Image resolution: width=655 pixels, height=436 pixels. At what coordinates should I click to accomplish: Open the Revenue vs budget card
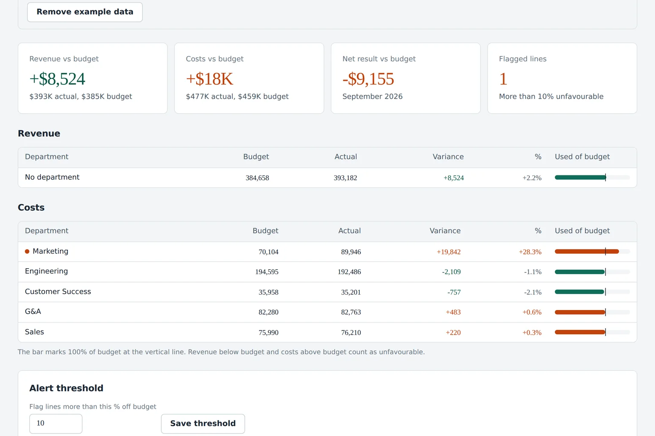point(93,78)
